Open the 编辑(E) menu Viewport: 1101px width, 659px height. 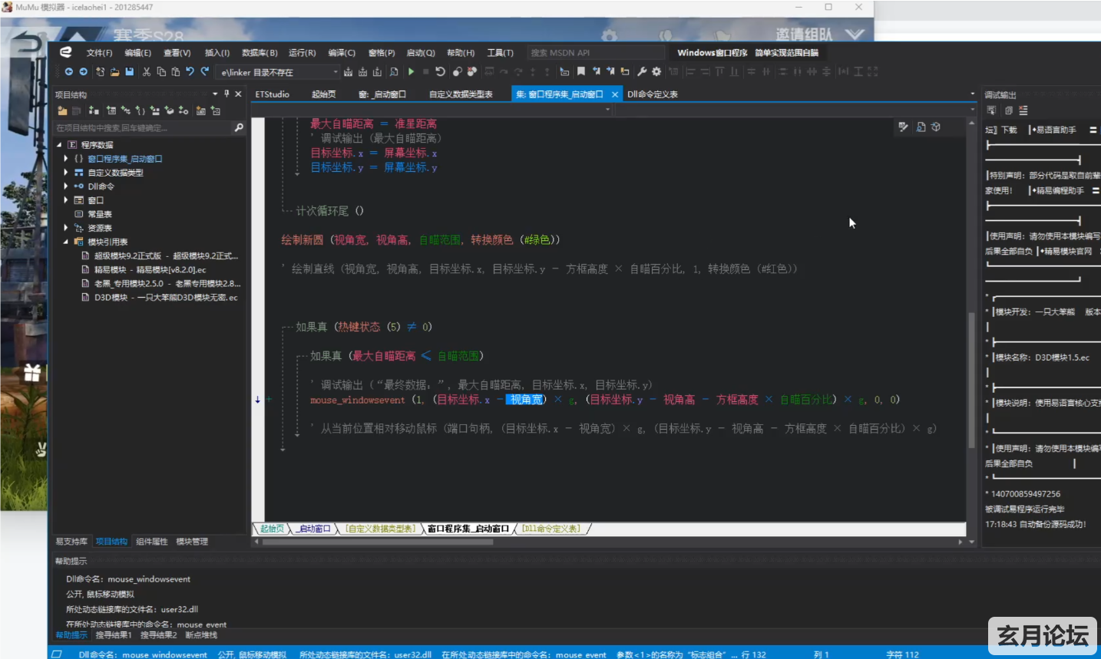pyautogui.click(x=137, y=53)
